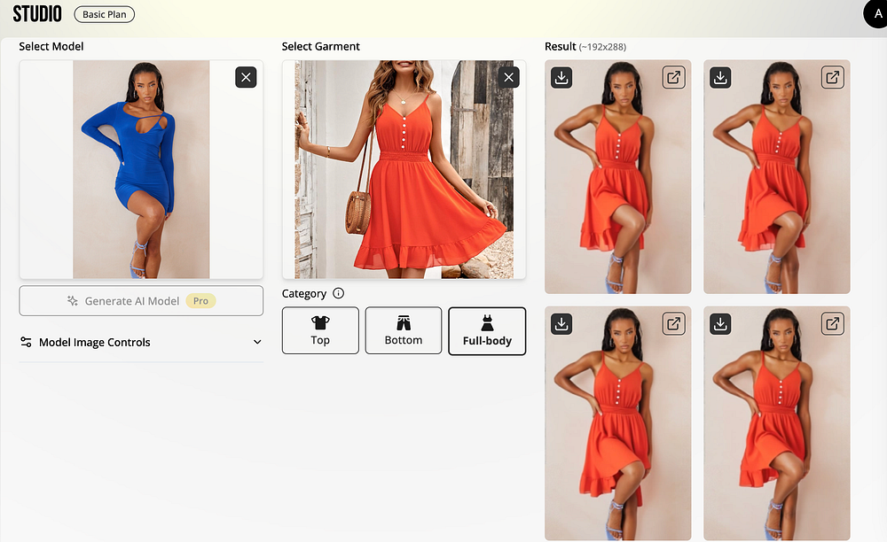Click the Category label text
This screenshot has height=542, width=887.
point(303,294)
